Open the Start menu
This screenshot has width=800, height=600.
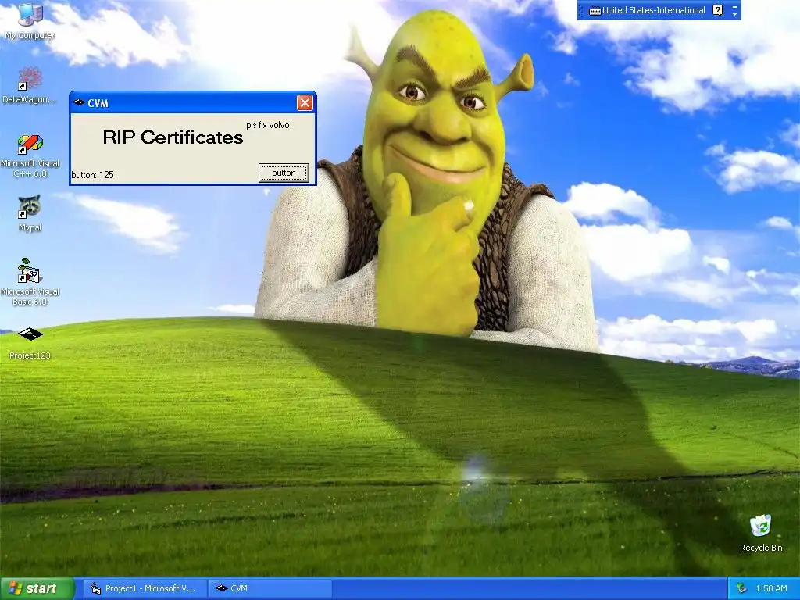coord(37,589)
